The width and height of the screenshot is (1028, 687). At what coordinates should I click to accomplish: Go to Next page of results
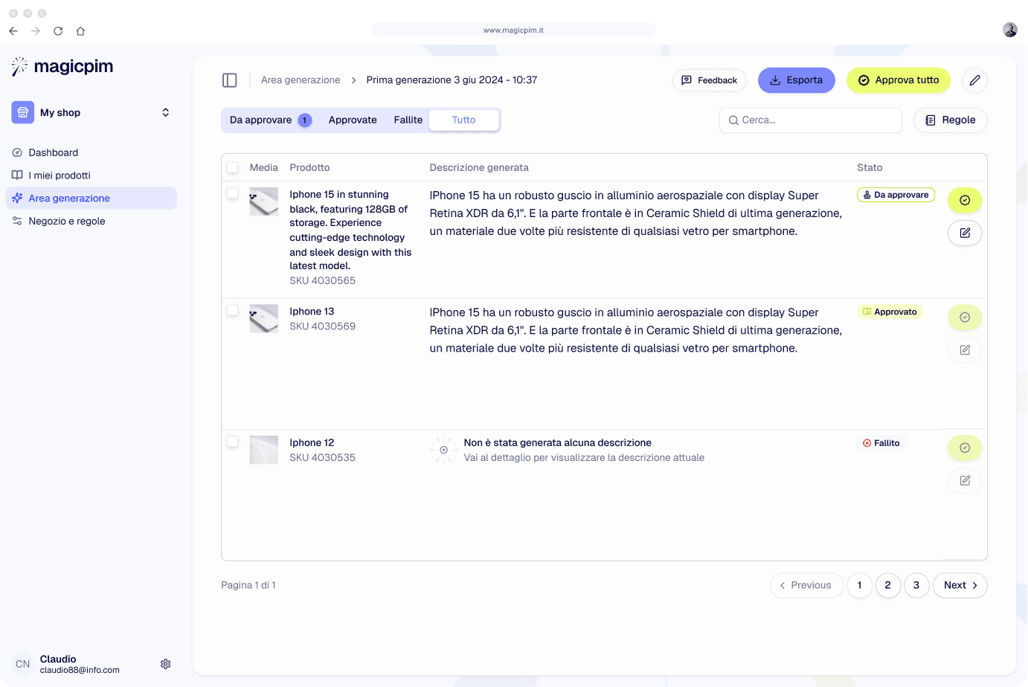960,585
